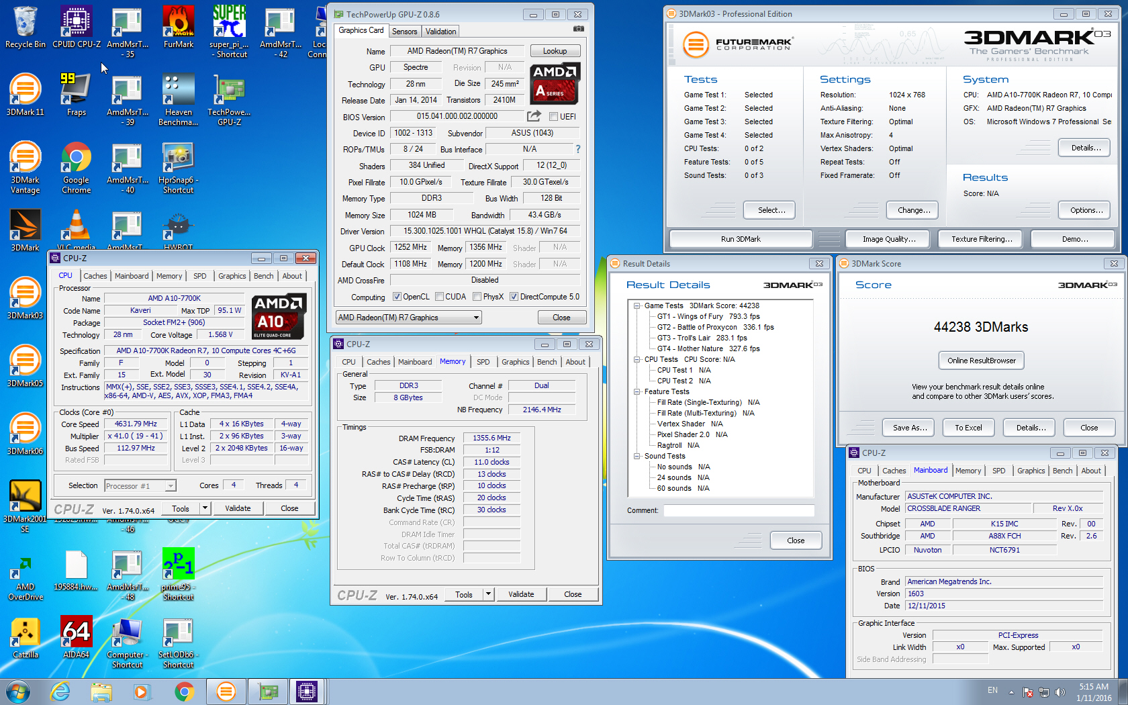Click the volume icon in system tray

click(1060, 692)
